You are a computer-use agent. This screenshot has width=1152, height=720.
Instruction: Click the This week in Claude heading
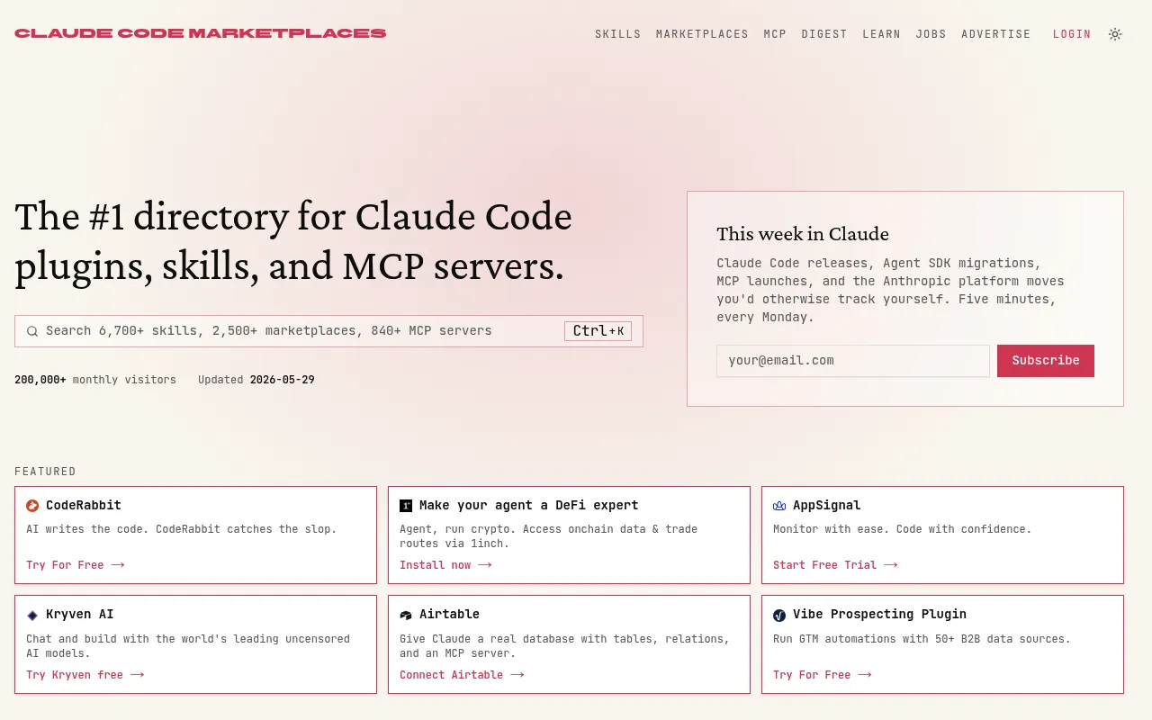[x=803, y=234]
